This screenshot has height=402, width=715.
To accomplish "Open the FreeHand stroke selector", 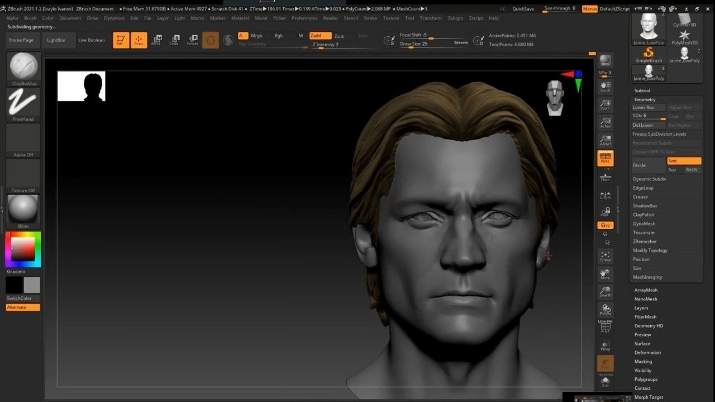I will pos(23,103).
